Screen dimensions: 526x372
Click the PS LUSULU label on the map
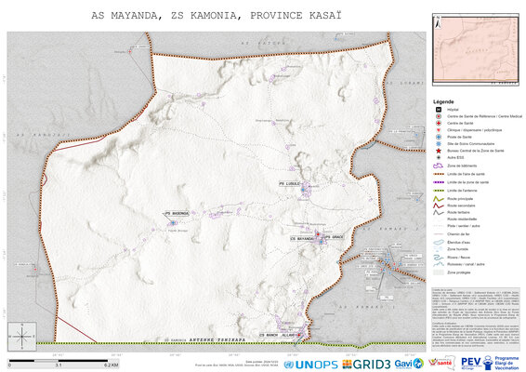click(x=290, y=183)
